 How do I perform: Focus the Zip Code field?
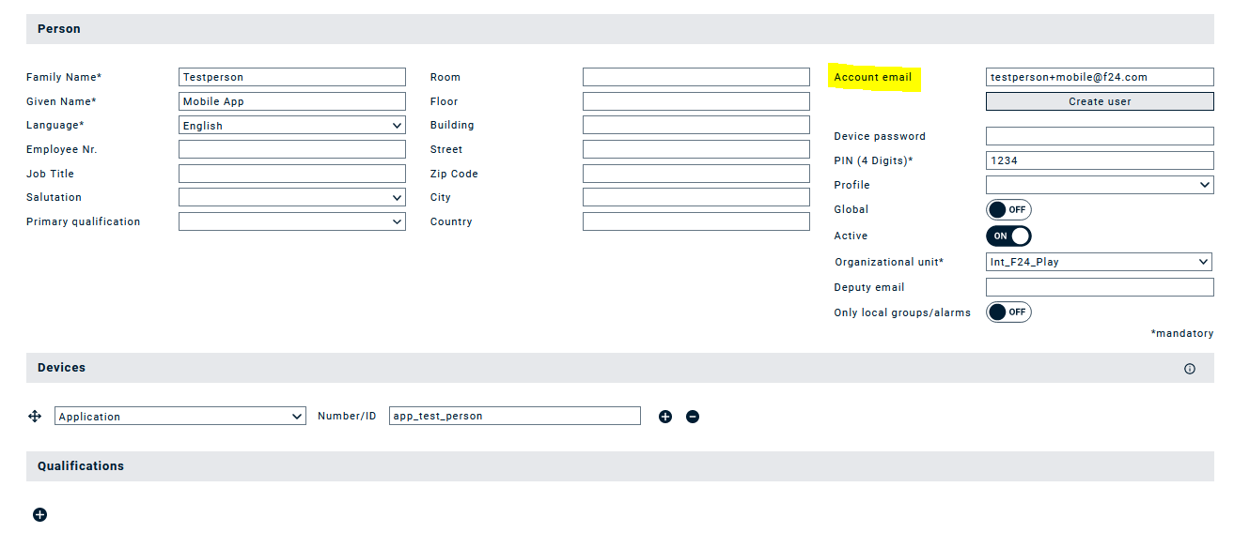tap(696, 174)
